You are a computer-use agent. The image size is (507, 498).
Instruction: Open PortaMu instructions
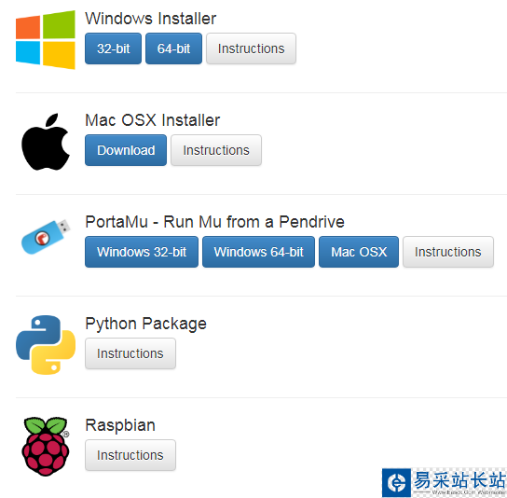pyautogui.click(x=448, y=252)
